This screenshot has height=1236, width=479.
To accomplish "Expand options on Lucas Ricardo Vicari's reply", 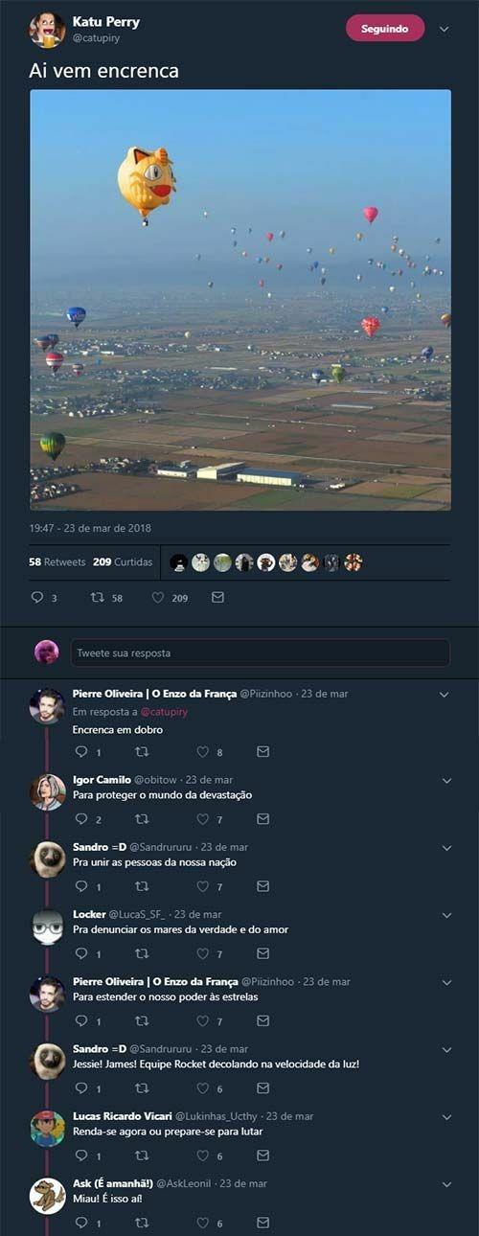I will pyautogui.click(x=445, y=1117).
